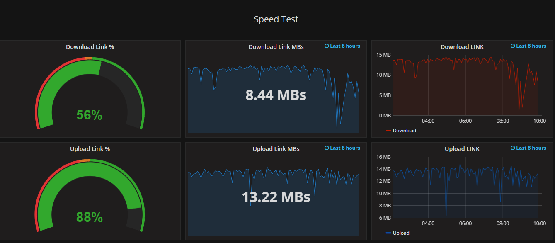This screenshot has height=243, width=555.
Task: Expand the Upload Link MBs panel title menu
Action: tap(276, 149)
